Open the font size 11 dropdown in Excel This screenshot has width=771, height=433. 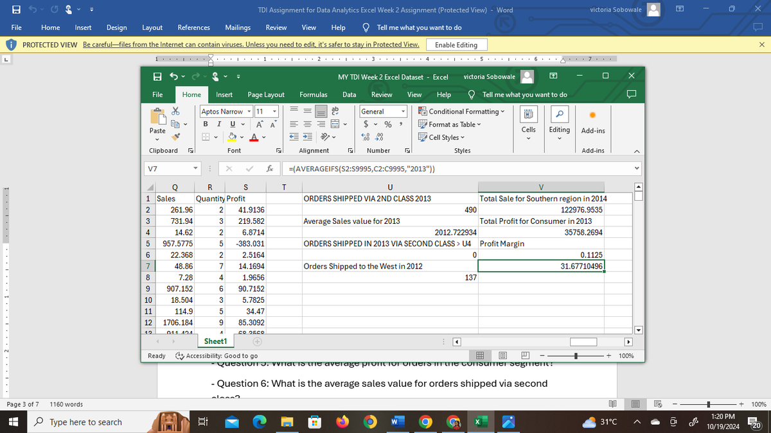point(275,112)
